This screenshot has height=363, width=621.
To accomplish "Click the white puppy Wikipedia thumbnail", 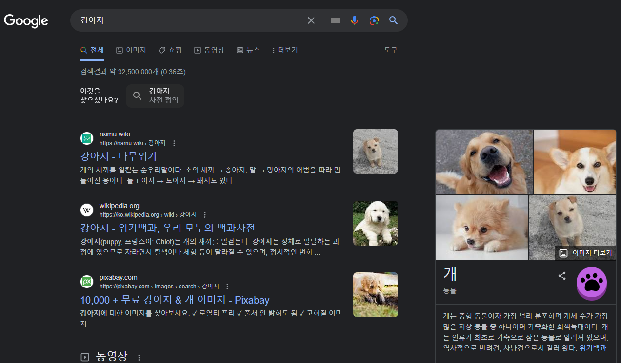I will tap(376, 223).
